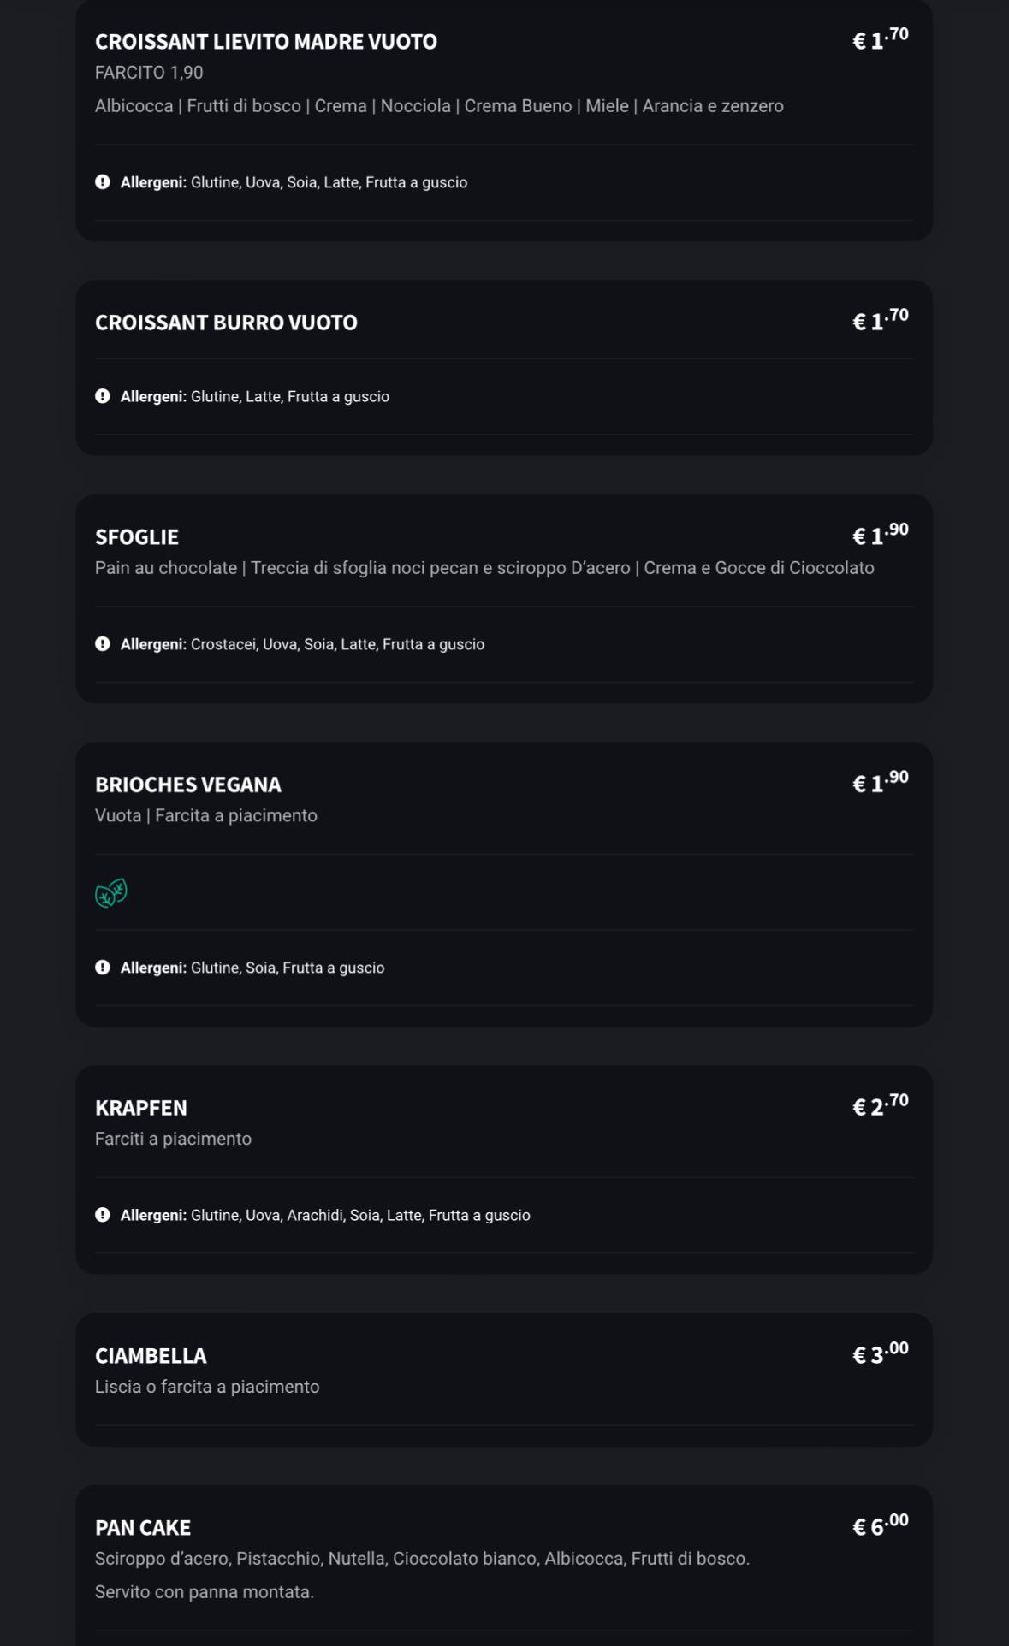
Task: Select the Ciambella menu item
Action: [151, 1356]
